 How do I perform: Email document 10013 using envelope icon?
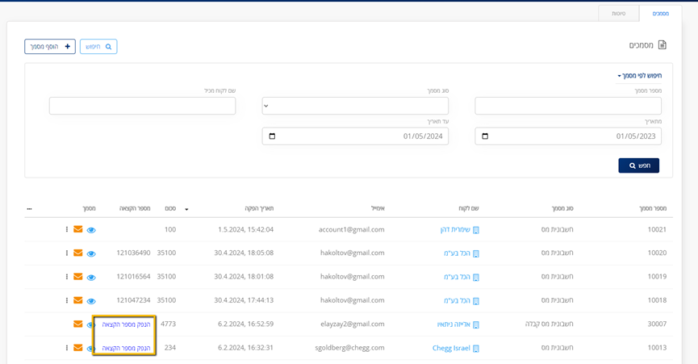78,348
